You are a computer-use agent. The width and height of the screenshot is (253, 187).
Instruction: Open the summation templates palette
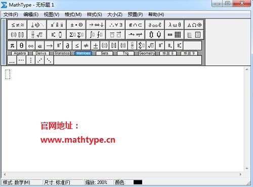tap(76, 35)
